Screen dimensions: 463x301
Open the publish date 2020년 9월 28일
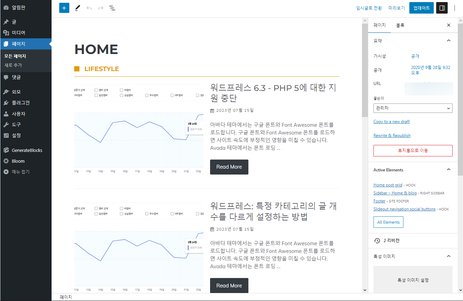pos(431,70)
